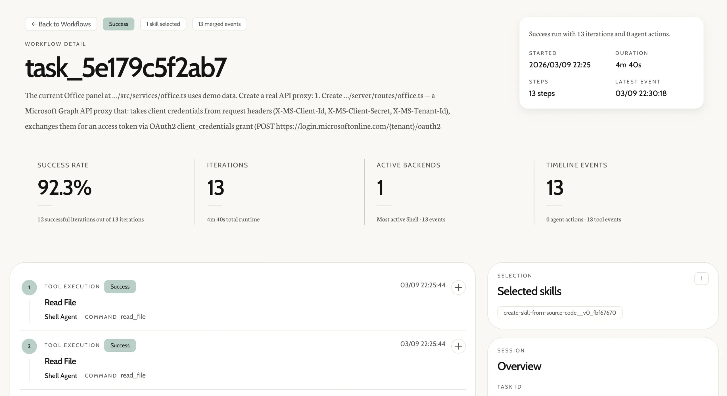Click Back to Workflows button
Screen dimensions: 727x396
pos(61,24)
